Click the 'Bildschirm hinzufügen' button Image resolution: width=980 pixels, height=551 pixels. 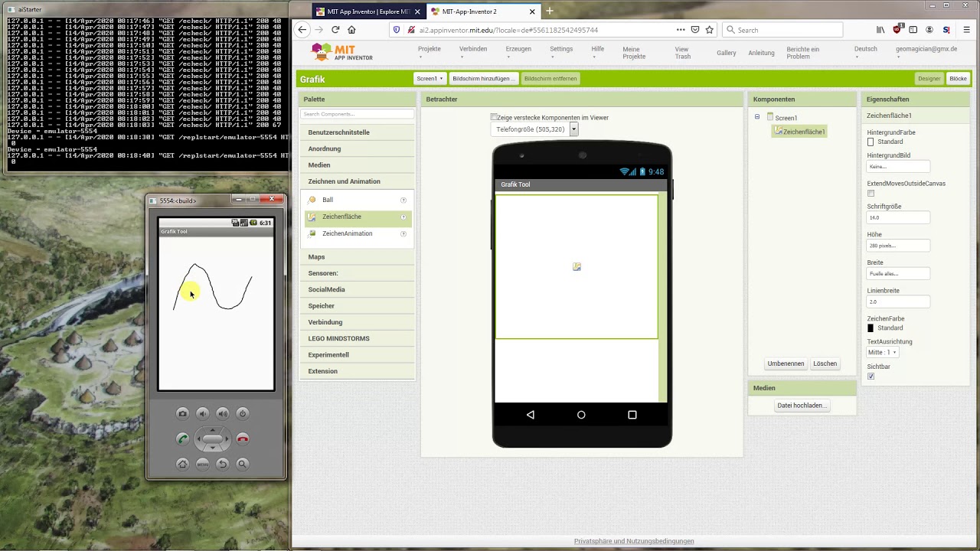pyautogui.click(x=483, y=78)
